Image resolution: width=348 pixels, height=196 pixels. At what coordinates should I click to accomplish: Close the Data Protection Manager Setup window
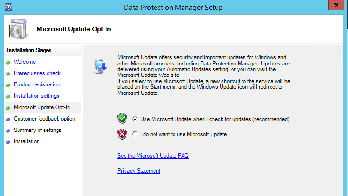coord(336,5)
